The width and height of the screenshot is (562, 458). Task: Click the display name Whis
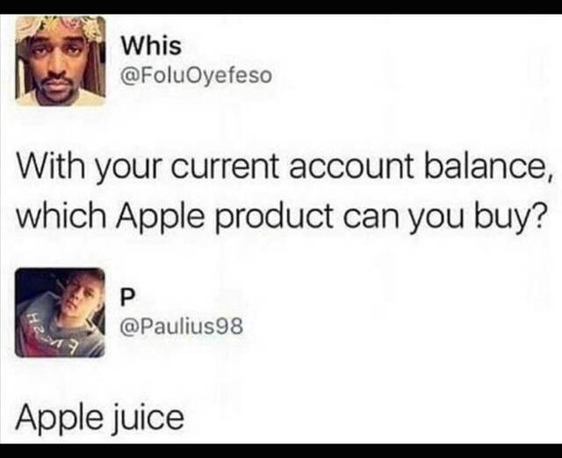point(151,46)
